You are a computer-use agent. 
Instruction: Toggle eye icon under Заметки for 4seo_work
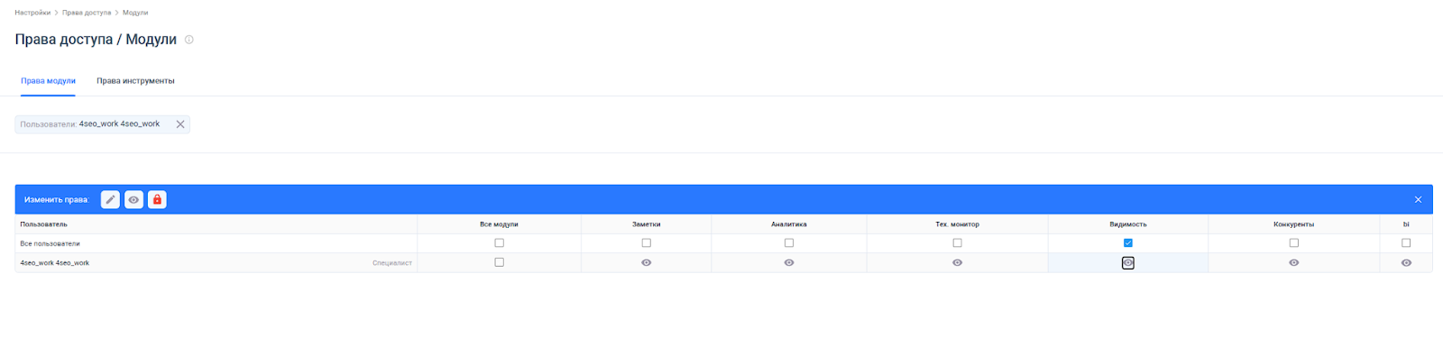[646, 263]
